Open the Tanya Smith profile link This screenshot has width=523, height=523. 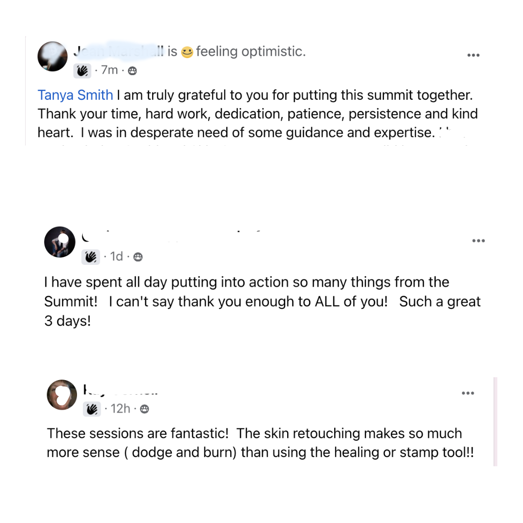[75, 95]
